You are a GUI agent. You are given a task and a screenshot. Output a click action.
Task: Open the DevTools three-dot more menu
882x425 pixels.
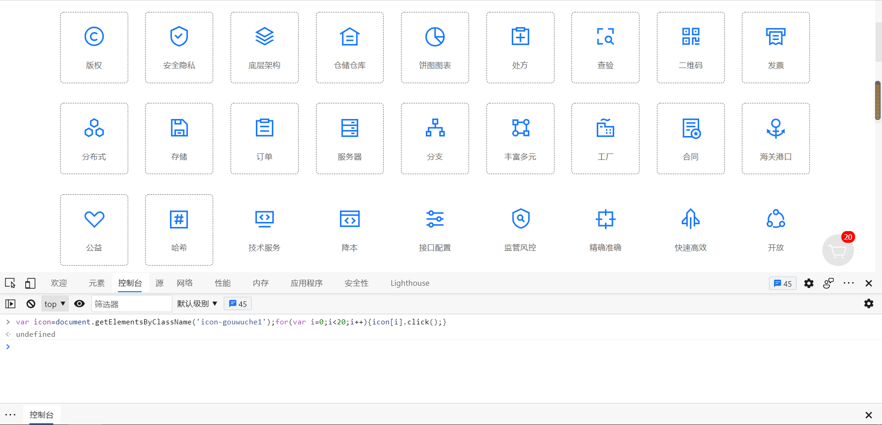pyautogui.click(x=848, y=283)
